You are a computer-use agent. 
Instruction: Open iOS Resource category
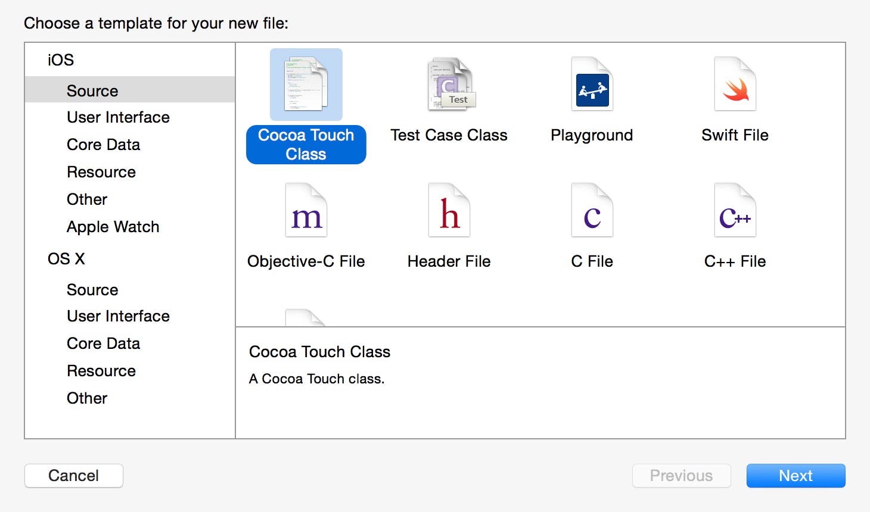[x=101, y=172]
